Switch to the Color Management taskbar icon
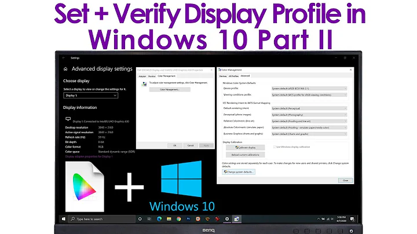 [x=236, y=219]
